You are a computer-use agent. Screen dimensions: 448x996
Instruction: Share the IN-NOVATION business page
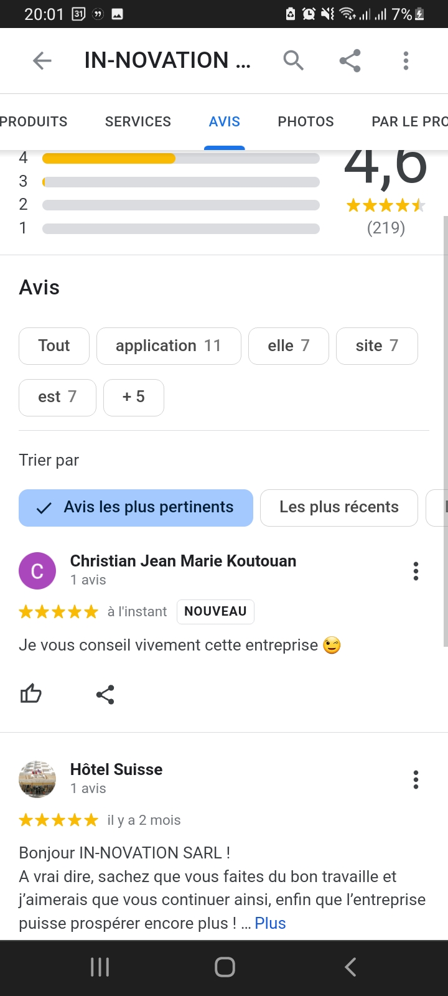coord(350,60)
